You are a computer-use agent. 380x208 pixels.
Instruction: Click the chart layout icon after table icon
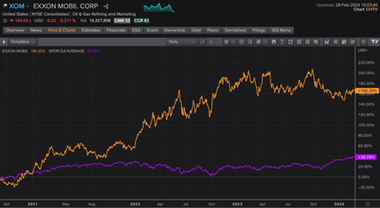(344, 42)
